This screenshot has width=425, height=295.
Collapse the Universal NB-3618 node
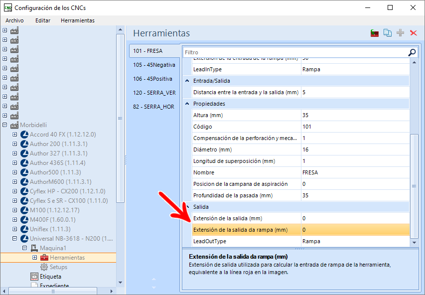(14, 239)
